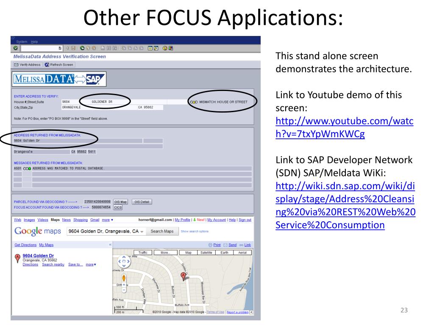Screen dimensions: 434x325
Task: Open the More... map options button
Action: pos(165,253)
